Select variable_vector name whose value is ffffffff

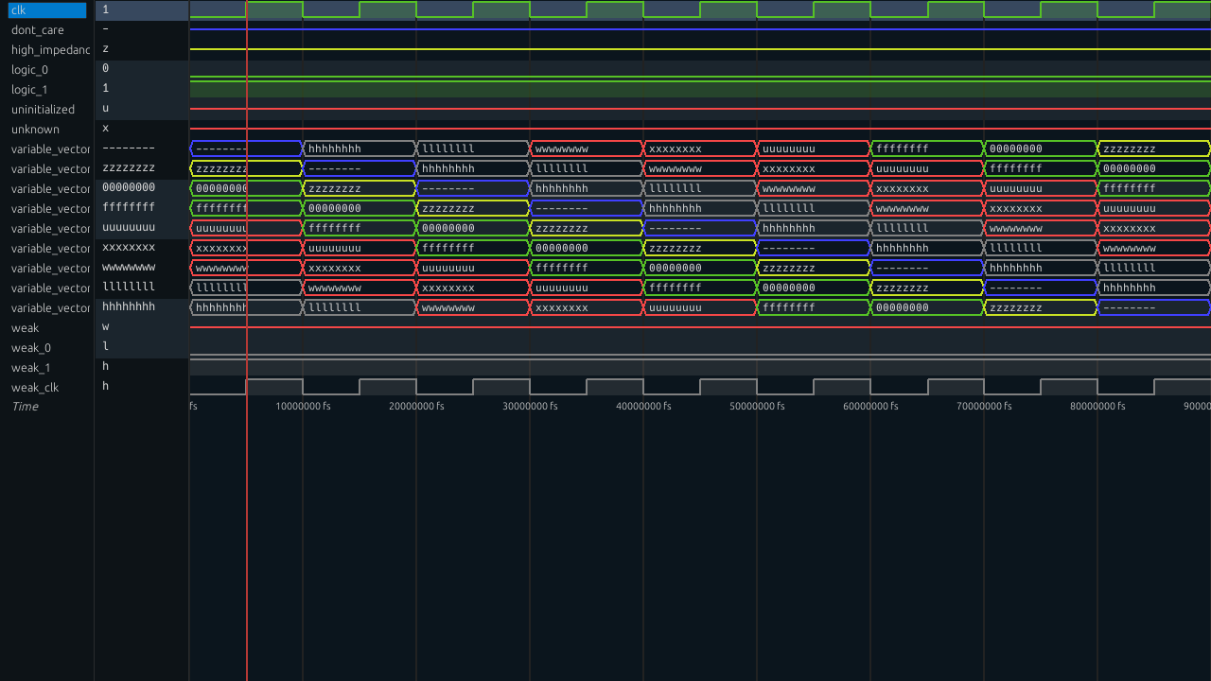pos(50,208)
